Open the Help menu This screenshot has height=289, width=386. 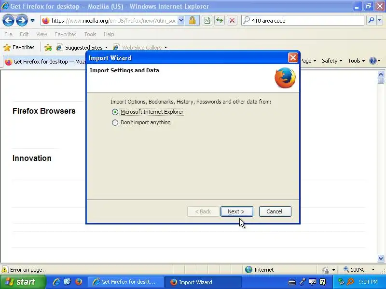[x=109, y=34]
